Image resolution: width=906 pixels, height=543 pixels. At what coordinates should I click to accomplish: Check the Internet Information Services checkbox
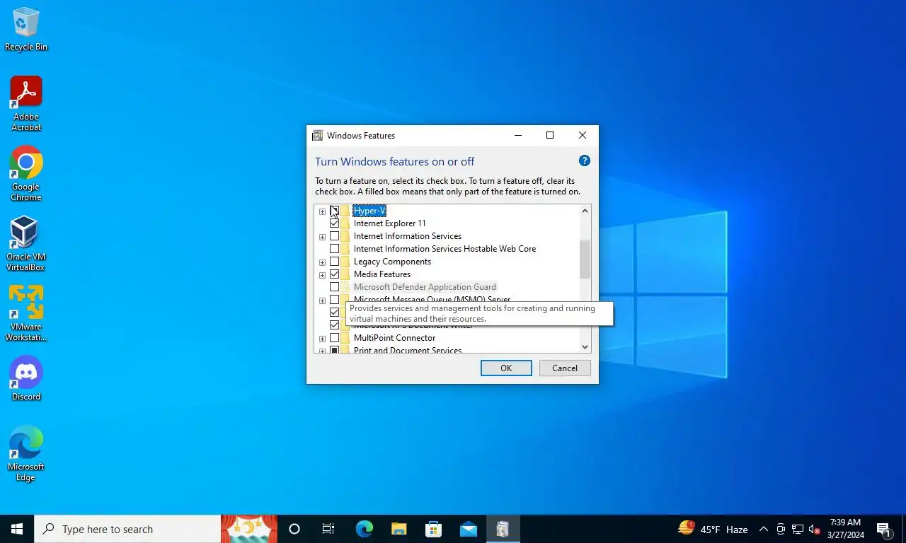(x=335, y=236)
